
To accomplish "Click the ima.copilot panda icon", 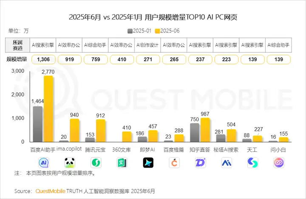I will point(70,163).
